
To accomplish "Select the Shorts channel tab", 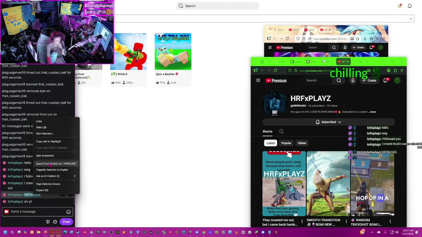I will tap(267, 132).
